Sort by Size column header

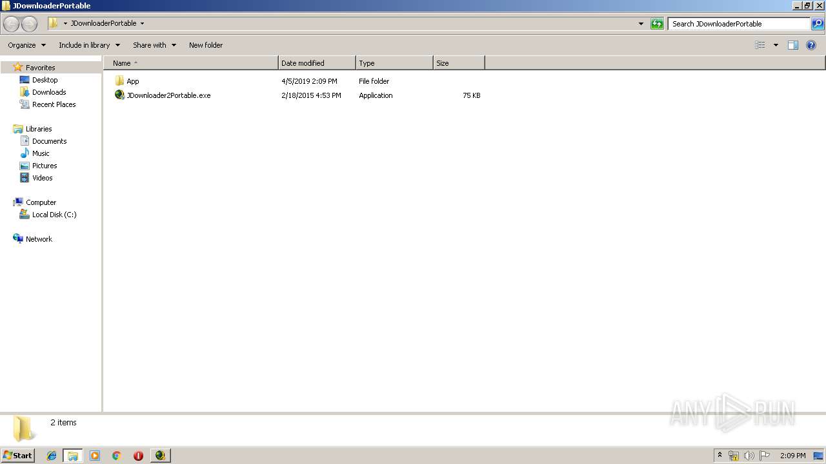coord(459,63)
